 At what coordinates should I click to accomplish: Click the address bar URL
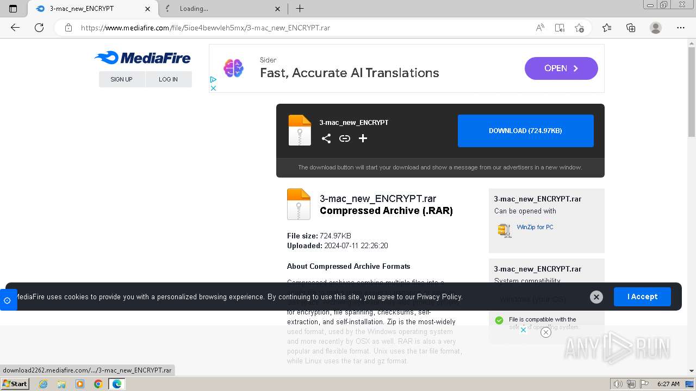[206, 28]
